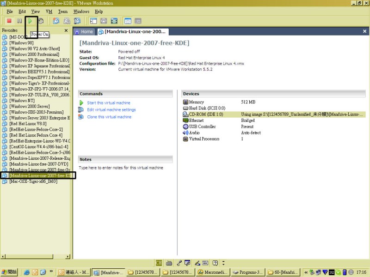Select the CD-ROM (IDE 1:0) device
This screenshot has height=277, width=370.
coord(274,114)
